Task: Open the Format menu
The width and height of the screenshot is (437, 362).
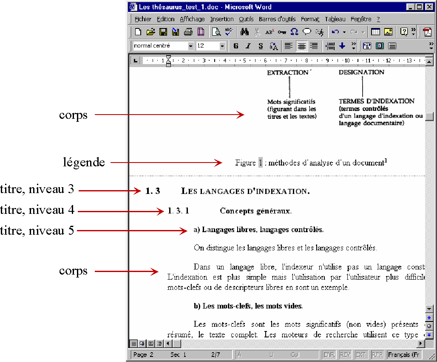Action: coord(310,19)
